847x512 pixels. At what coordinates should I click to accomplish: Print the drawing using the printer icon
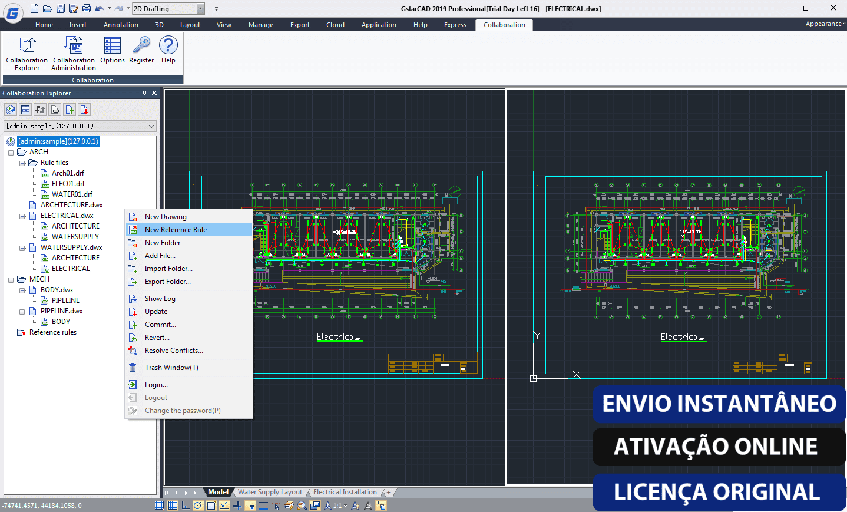click(86, 8)
